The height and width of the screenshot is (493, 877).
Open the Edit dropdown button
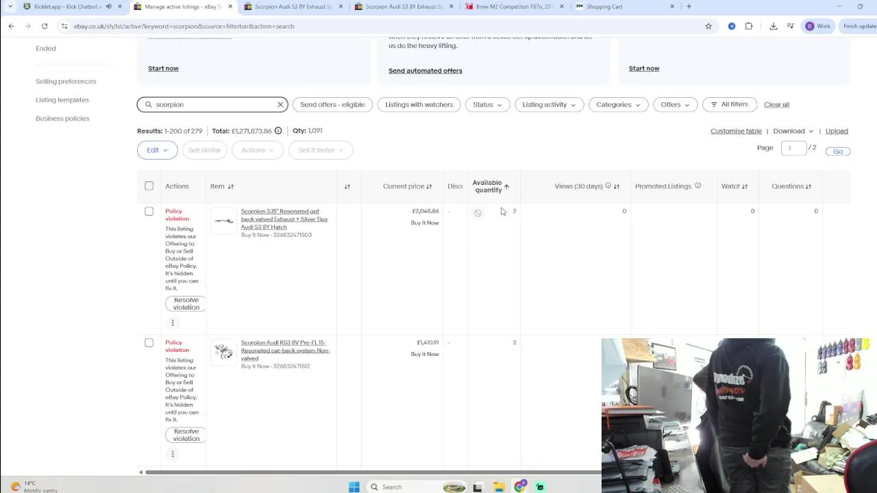coord(157,150)
